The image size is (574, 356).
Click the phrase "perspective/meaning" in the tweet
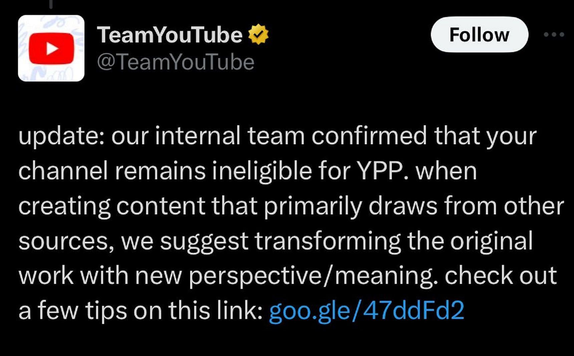pos(311,276)
